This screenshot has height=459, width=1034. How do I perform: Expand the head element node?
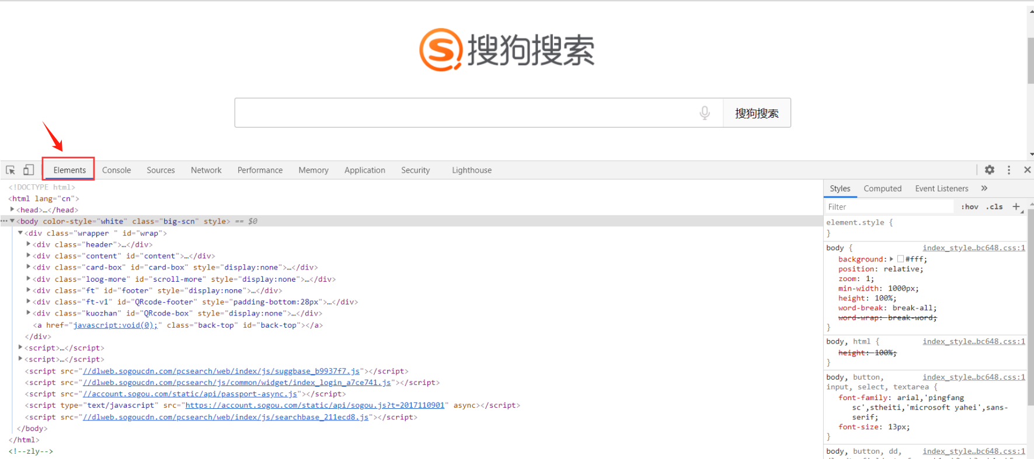click(x=12, y=209)
